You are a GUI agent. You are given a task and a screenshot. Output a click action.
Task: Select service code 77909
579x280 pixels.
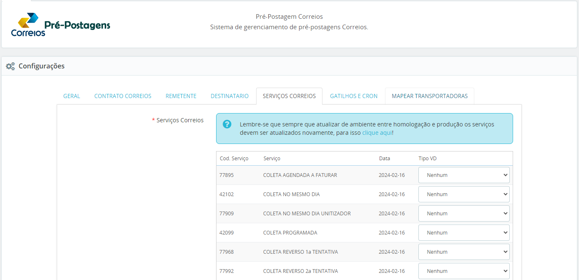[227, 214]
